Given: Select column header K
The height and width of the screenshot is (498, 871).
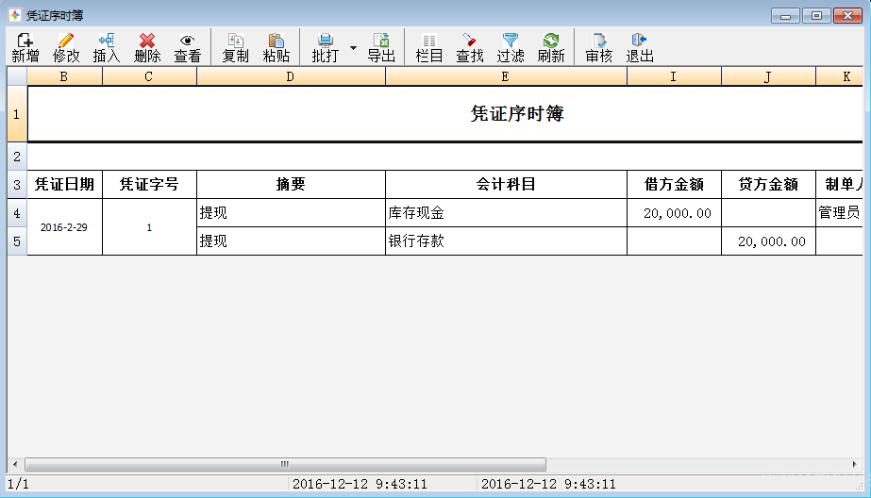Looking at the screenshot, I should [839, 76].
